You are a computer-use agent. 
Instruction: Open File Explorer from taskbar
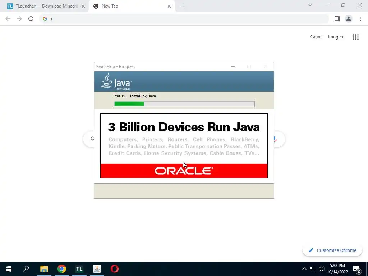[44, 269]
